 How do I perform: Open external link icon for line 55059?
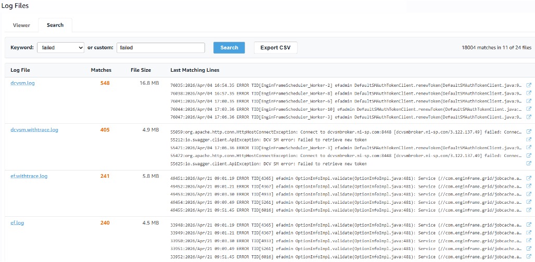tap(529, 132)
